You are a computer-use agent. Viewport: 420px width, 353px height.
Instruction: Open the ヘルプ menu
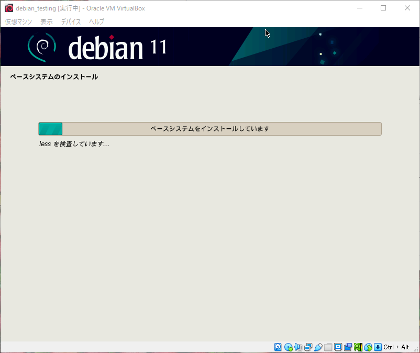point(97,21)
